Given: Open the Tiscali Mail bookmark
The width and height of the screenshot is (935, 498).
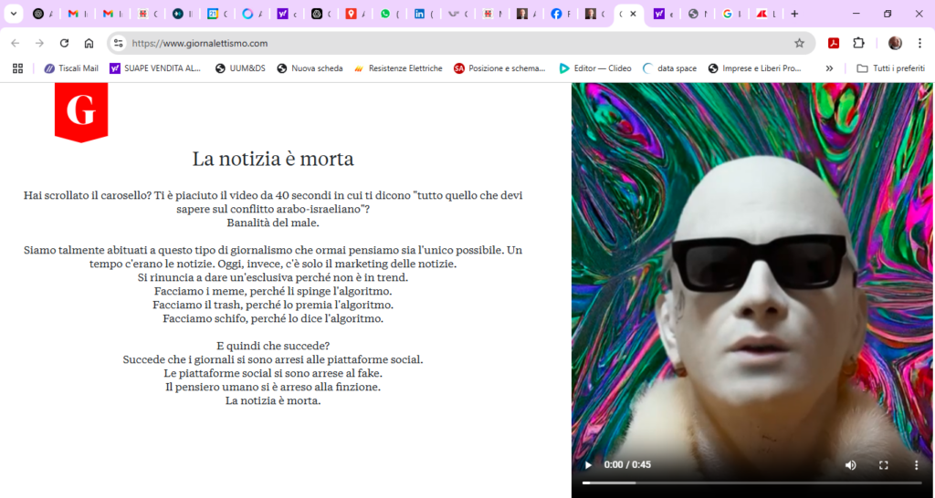Looking at the screenshot, I should pyautogui.click(x=71, y=68).
